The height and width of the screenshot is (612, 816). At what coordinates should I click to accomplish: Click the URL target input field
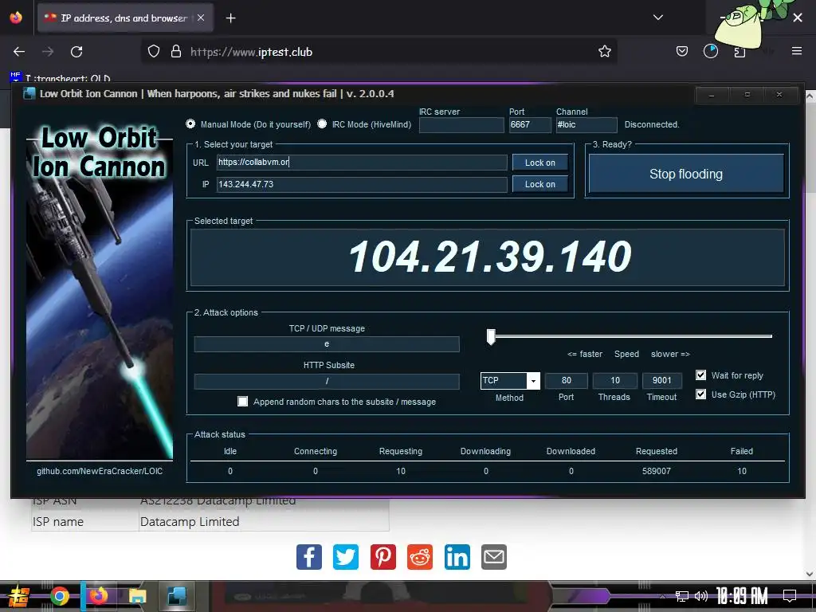(x=362, y=163)
